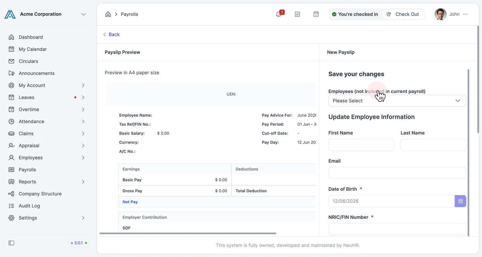This screenshot has width=482, height=257.
Task: Open the calendar icon in top header
Action: pos(316,14)
